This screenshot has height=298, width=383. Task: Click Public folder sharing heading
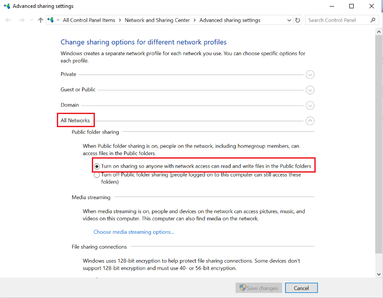coord(95,132)
